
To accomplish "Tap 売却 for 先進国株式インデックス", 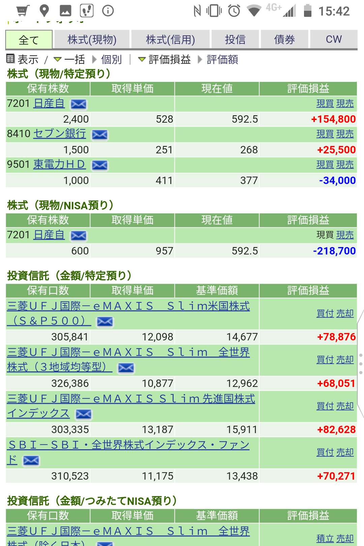I will tap(345, 406).
